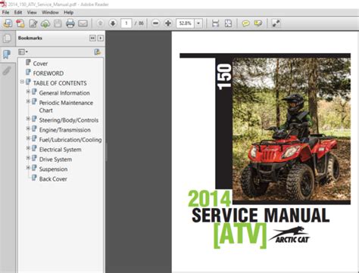Open the zoom percentage dropdown arrow

click(198, 23)
